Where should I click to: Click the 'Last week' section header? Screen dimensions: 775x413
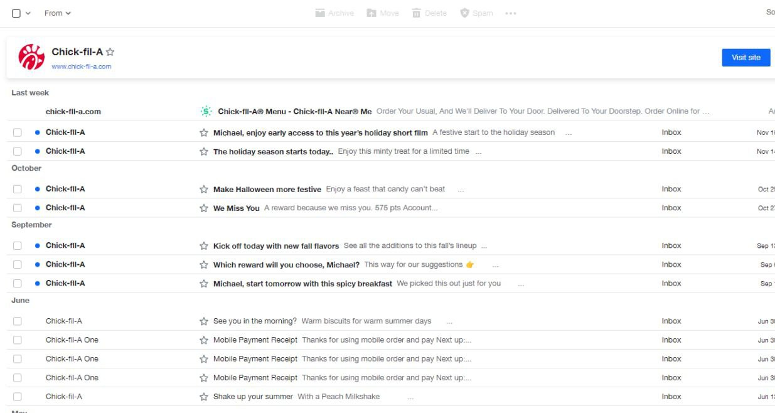pos(30,93)
